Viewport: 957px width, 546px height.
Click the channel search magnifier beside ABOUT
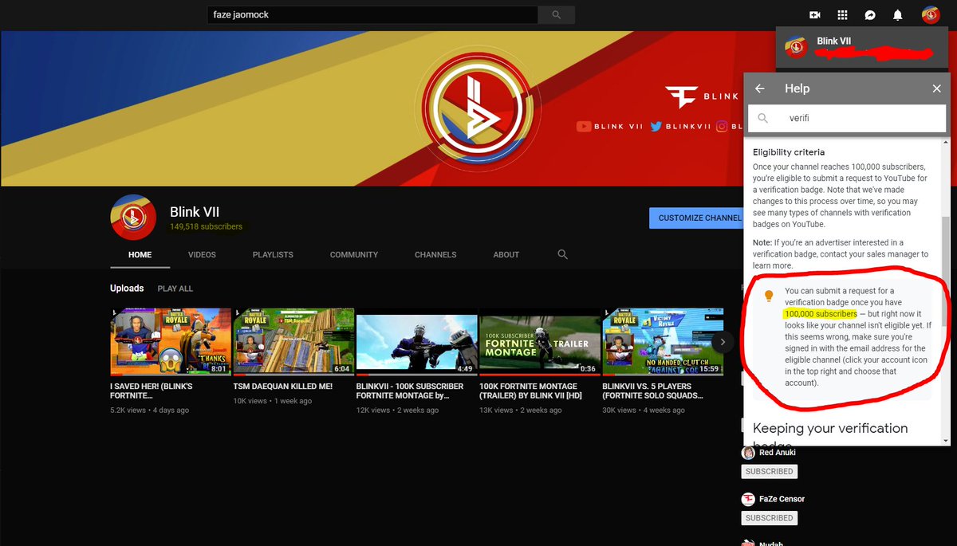point(563,254)
